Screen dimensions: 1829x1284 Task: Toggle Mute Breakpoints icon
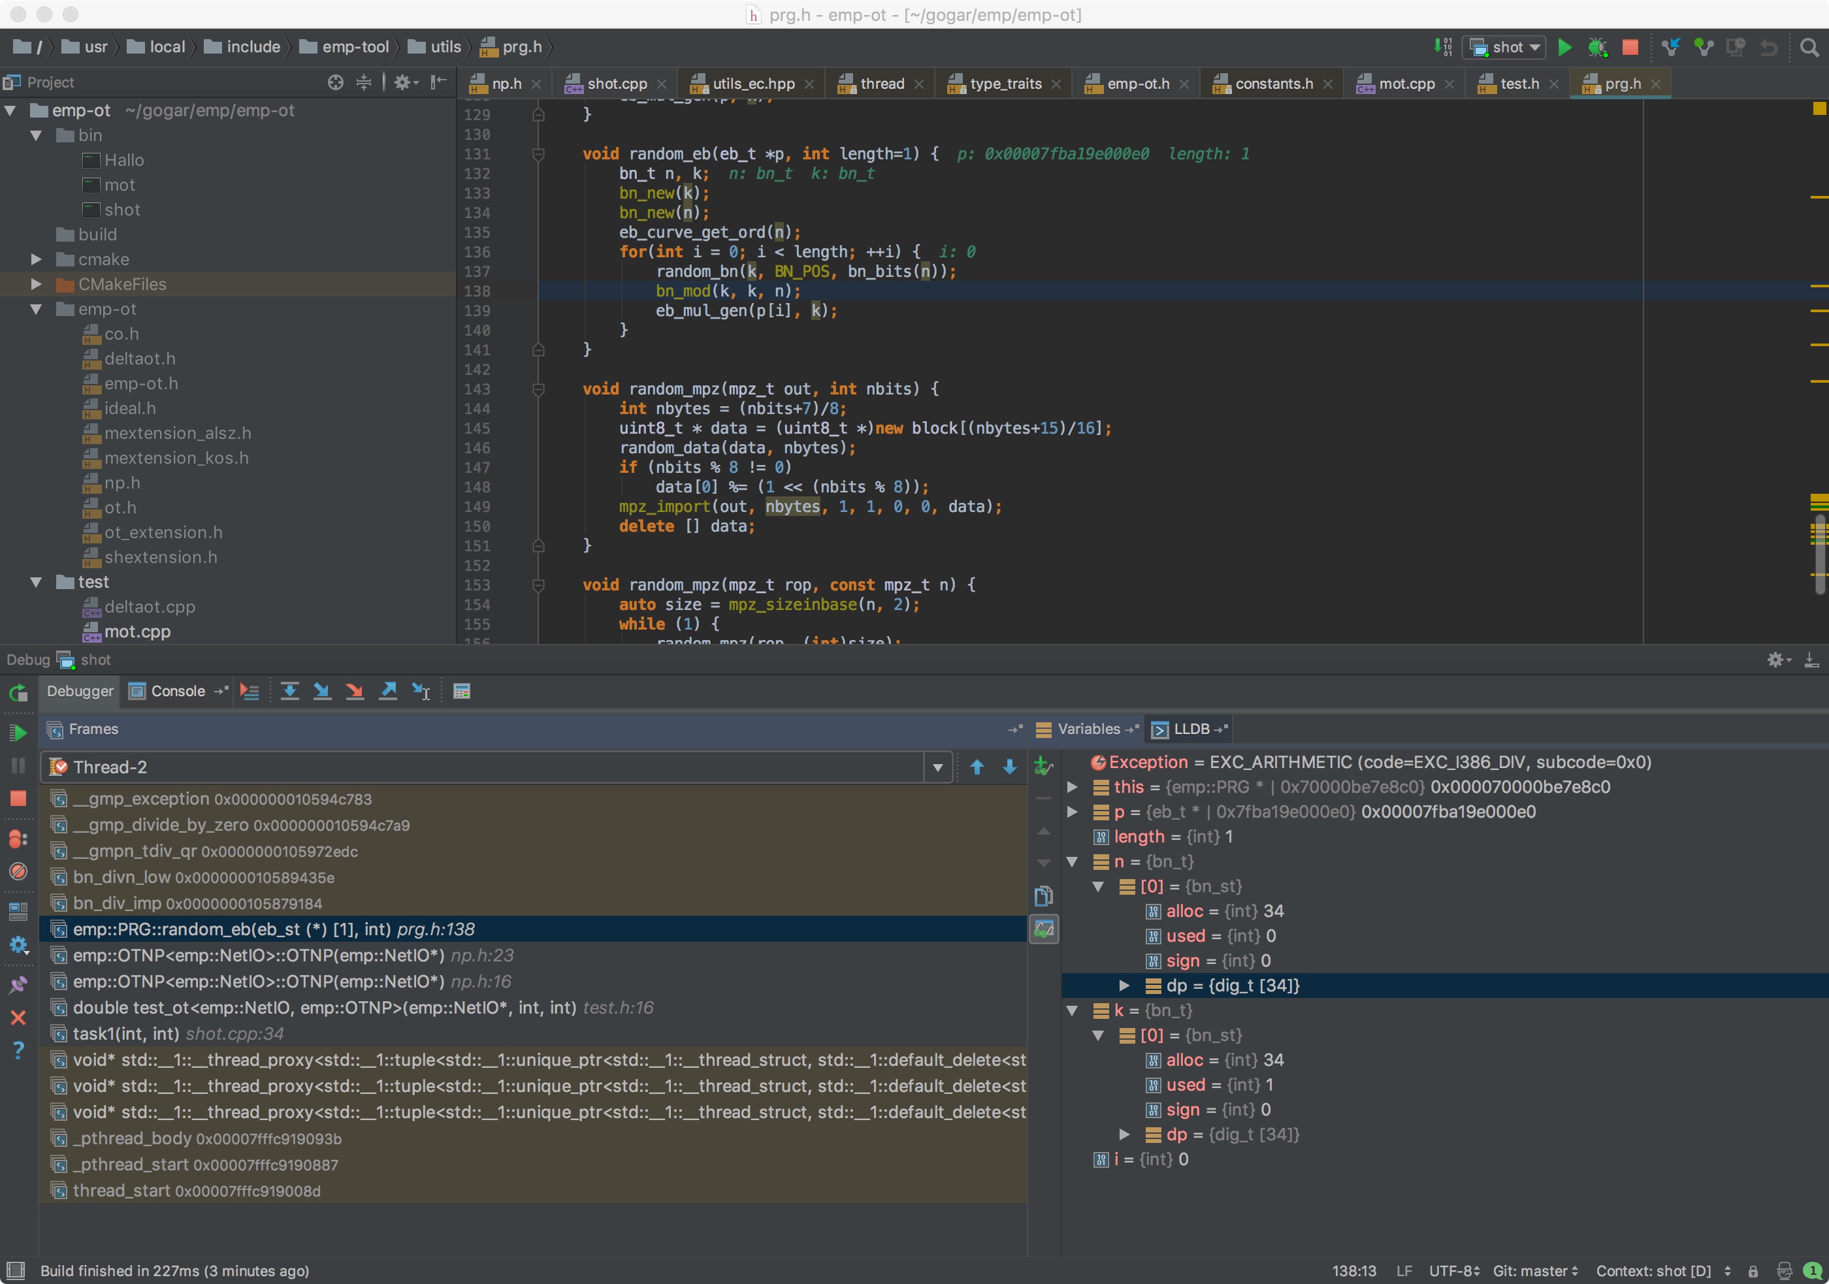pos(18,871)
